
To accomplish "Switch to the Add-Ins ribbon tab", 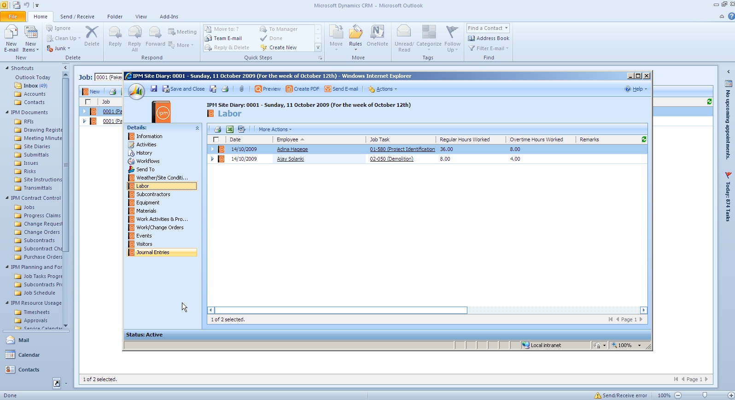I will pyautogui.click(x=169, y=17).
